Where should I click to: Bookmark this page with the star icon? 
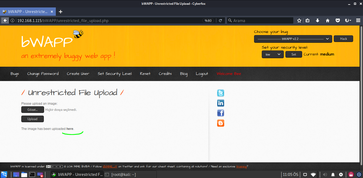[x=299, y=20]
